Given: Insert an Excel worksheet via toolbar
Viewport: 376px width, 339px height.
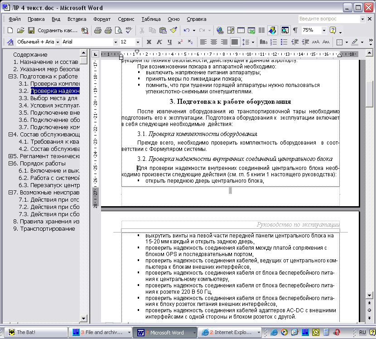Looking at the screenshot, I should coord(251,30).
